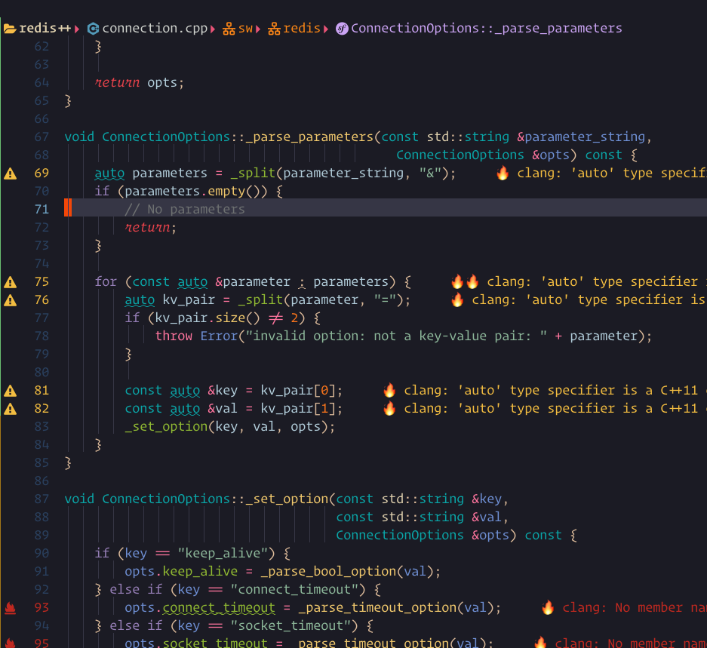The height and width of the screenshot is (648, 707).
Task: Expand the chevron after connection.cpp breadcrumb
Action: point(212,28)
